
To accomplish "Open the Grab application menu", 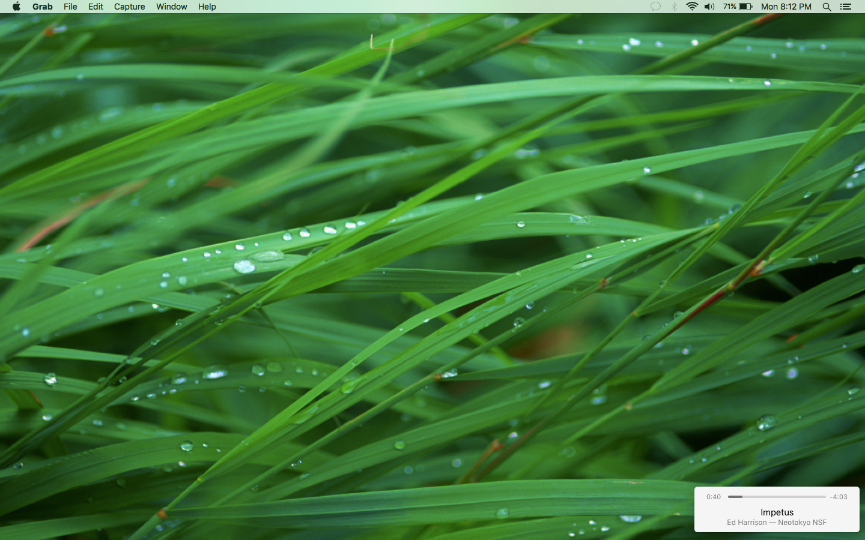I will click(x=42, y=7).
